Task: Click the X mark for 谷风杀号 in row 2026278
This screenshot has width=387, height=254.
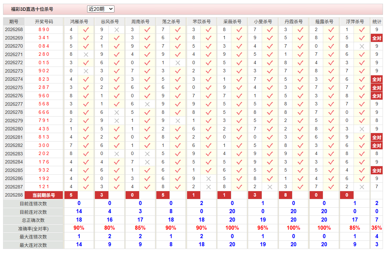Action: [x=117, y=112]
